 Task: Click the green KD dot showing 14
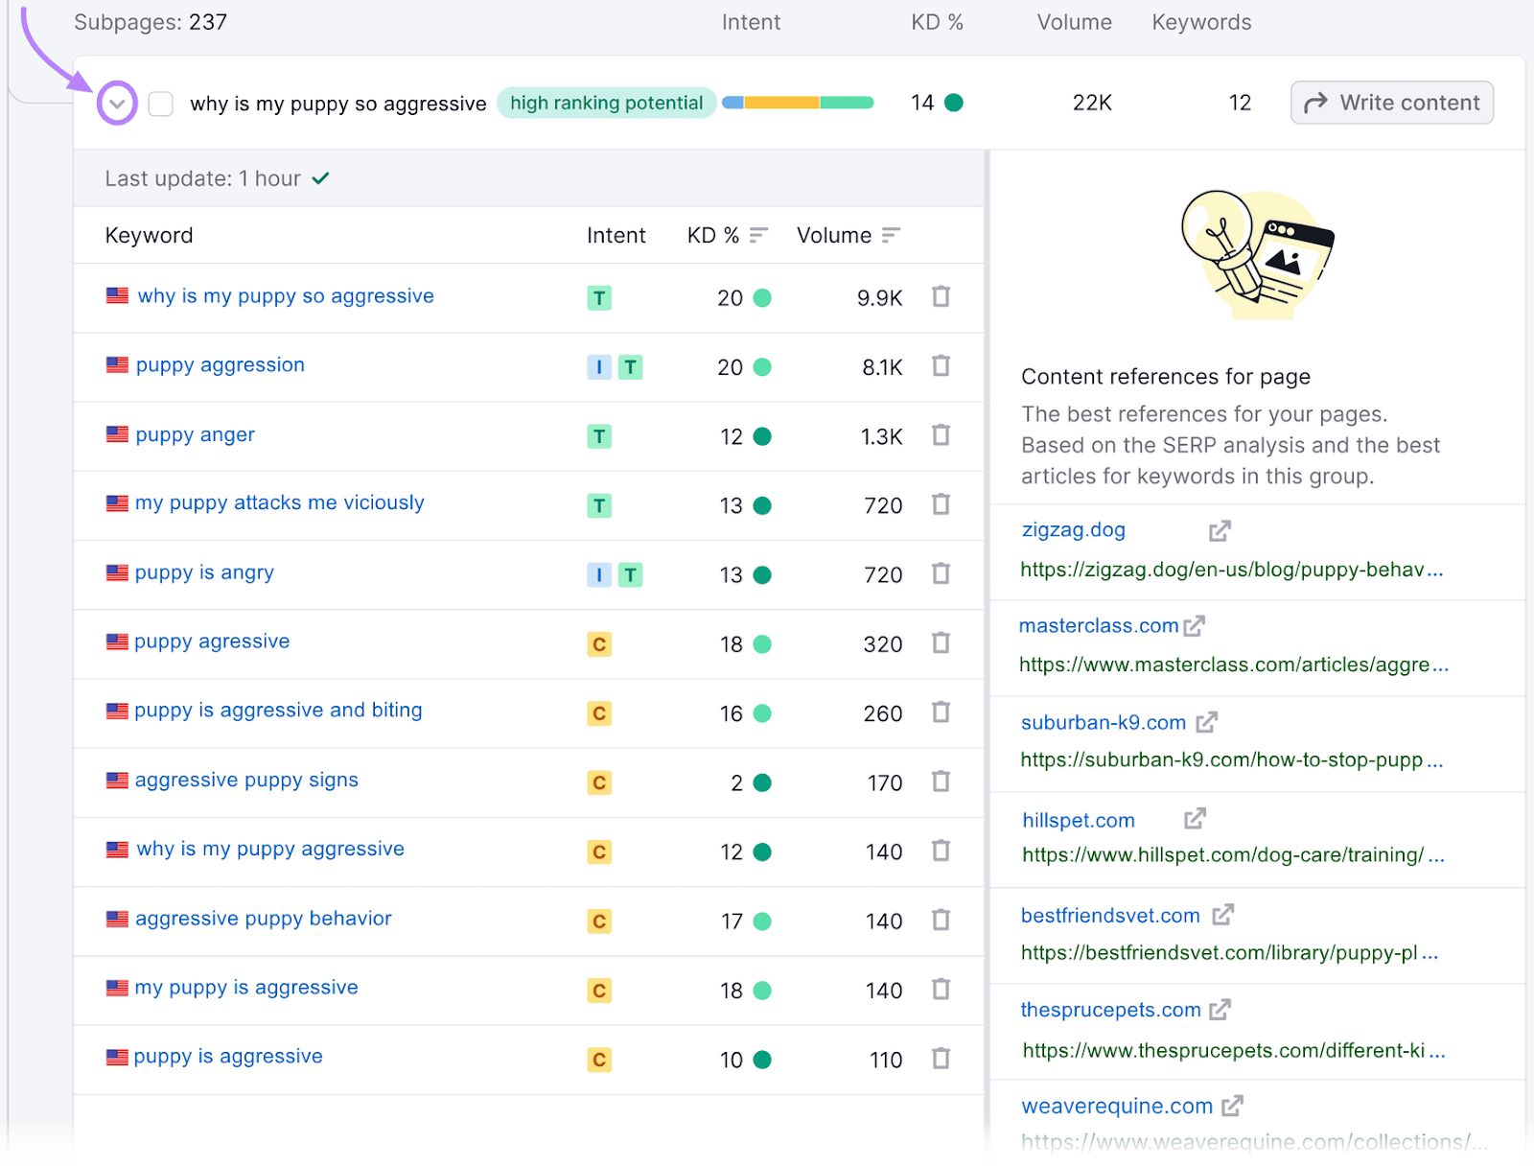click(x=953, y=102)
